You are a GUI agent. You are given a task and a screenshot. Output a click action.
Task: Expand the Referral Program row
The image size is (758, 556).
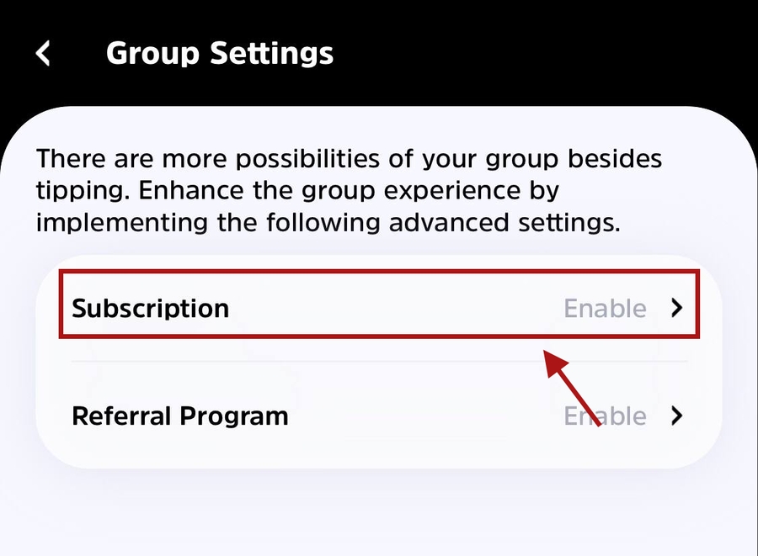tap(379, 416)
